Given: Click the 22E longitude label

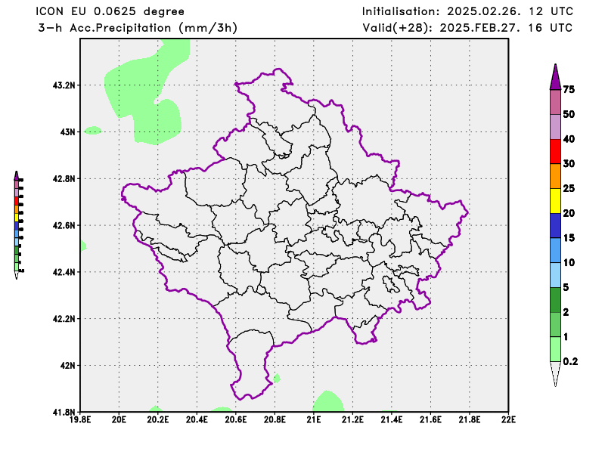Looking at the screenshot, I should pyautogui.click(x=508, y=419).
